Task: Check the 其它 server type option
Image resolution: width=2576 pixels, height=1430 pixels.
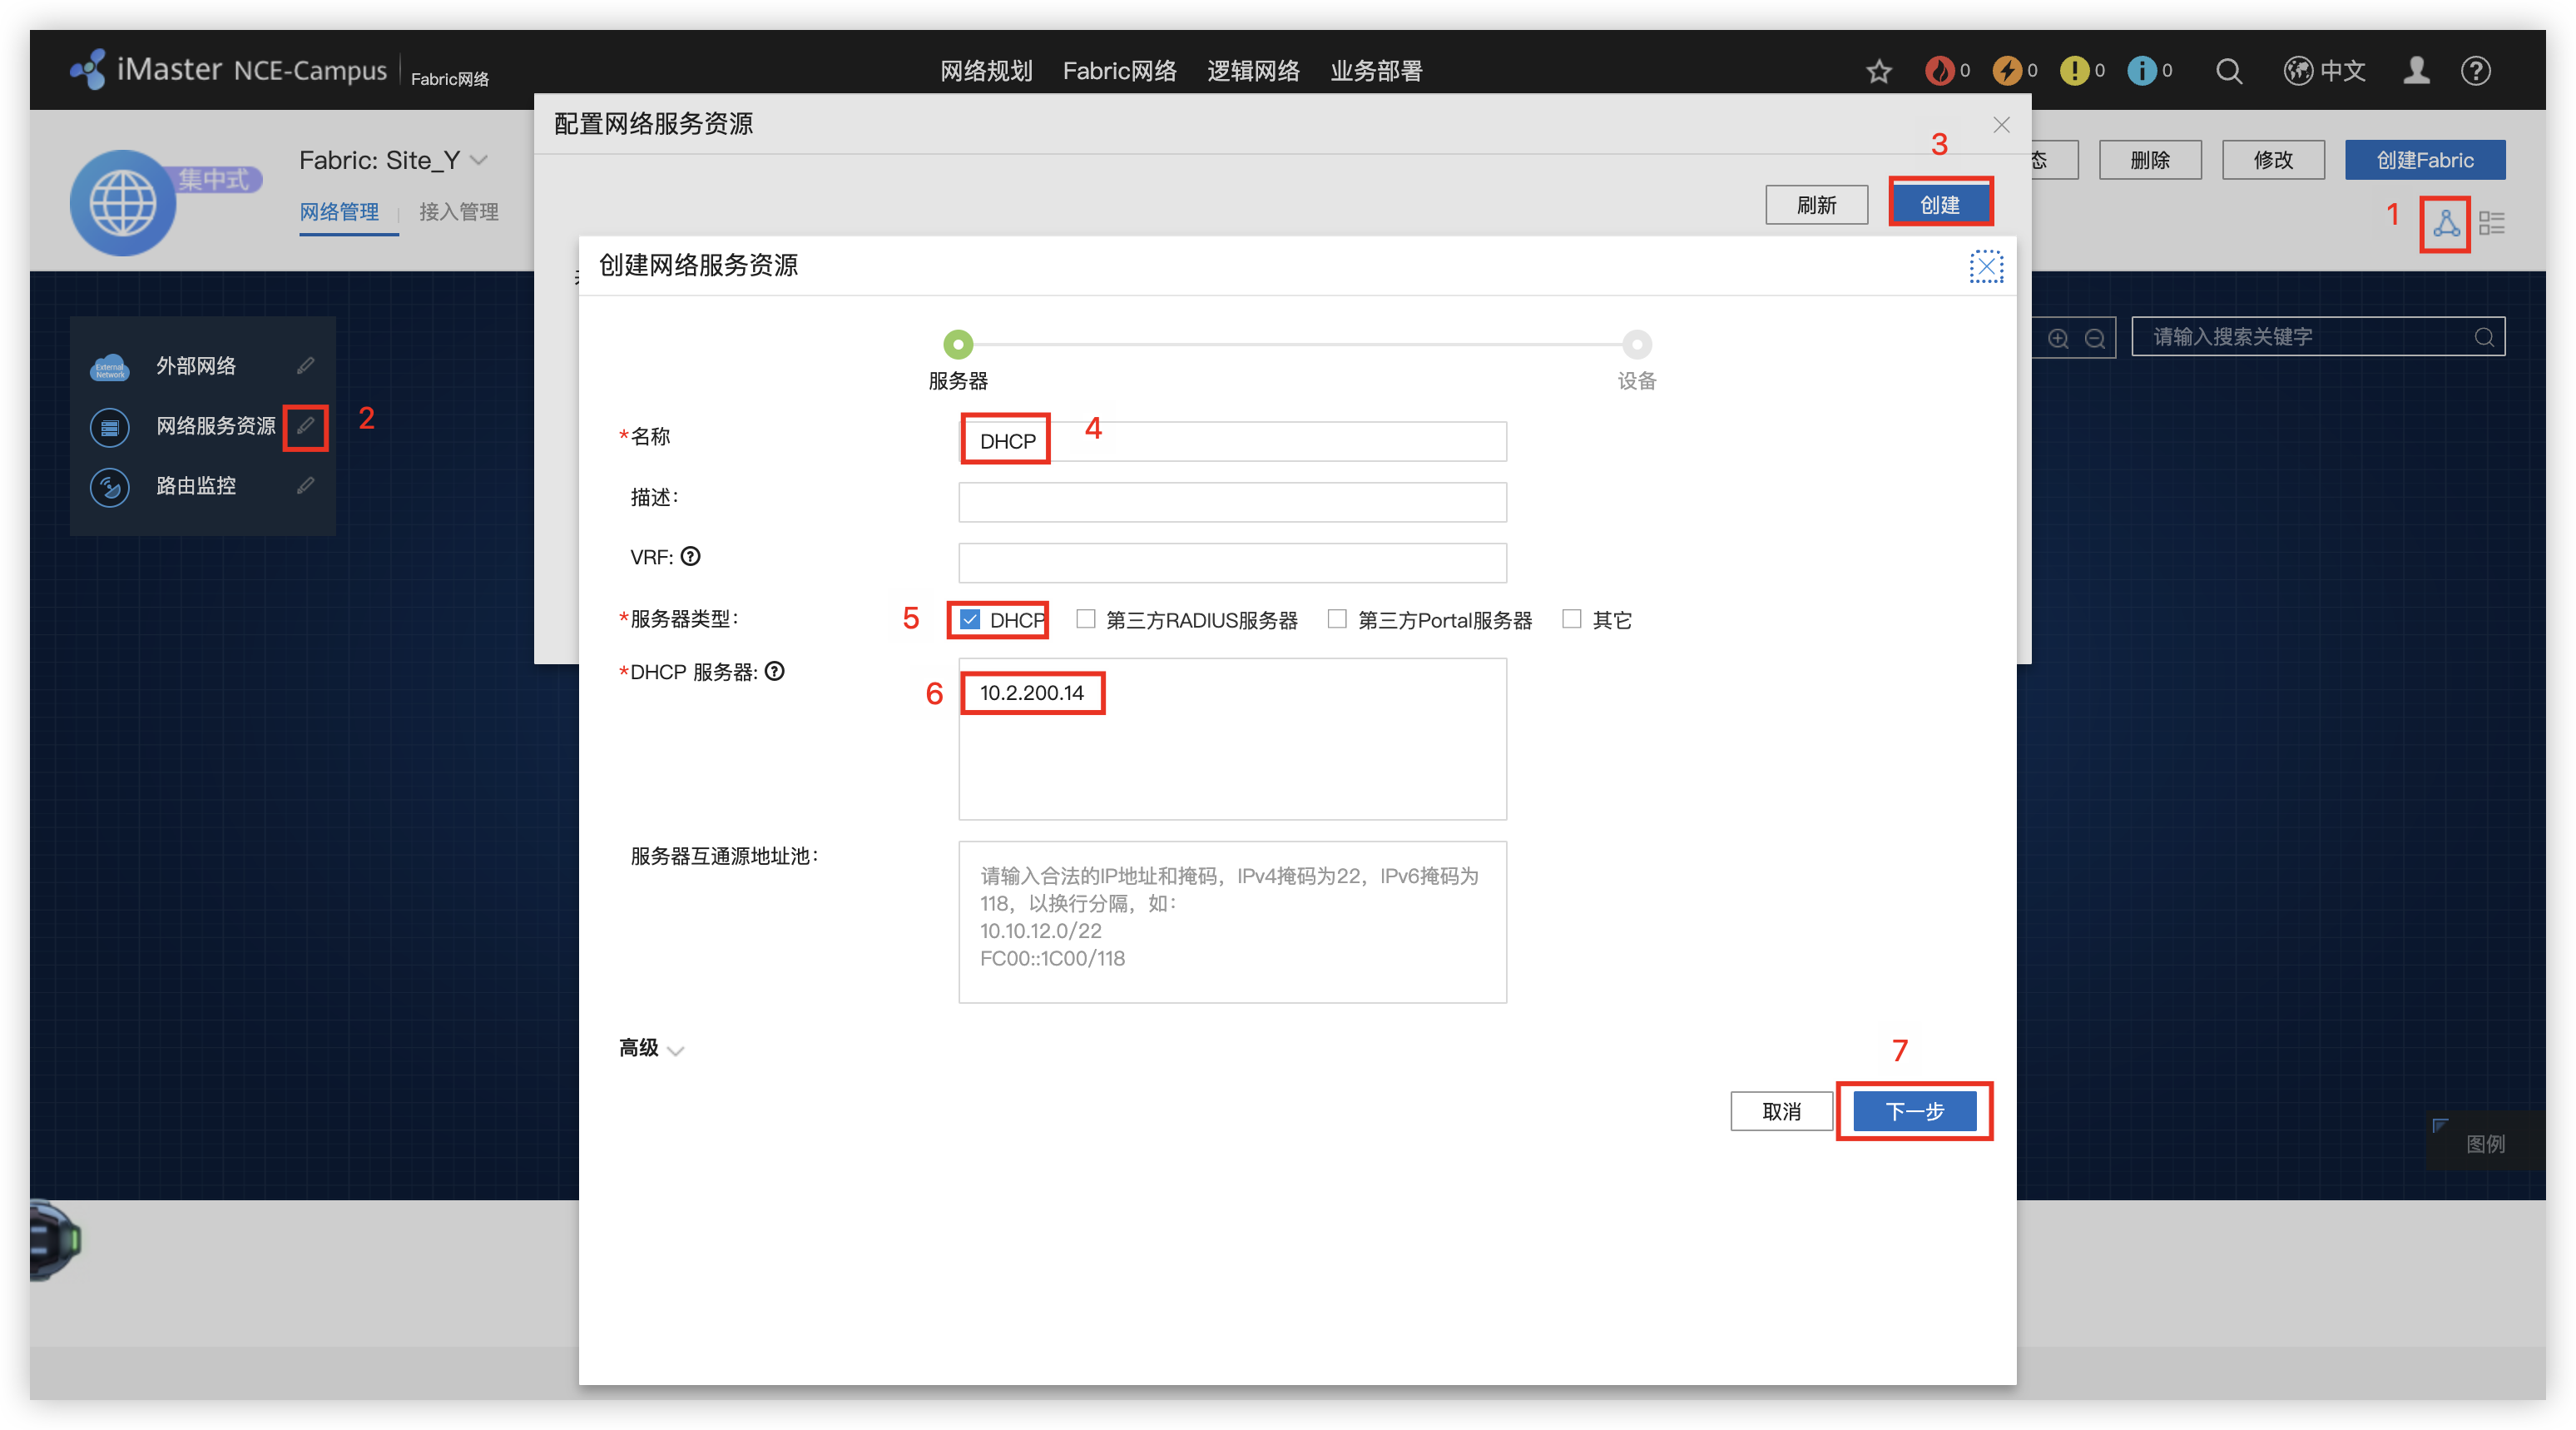Action: pyautogui.click(x=1570, y=619)
